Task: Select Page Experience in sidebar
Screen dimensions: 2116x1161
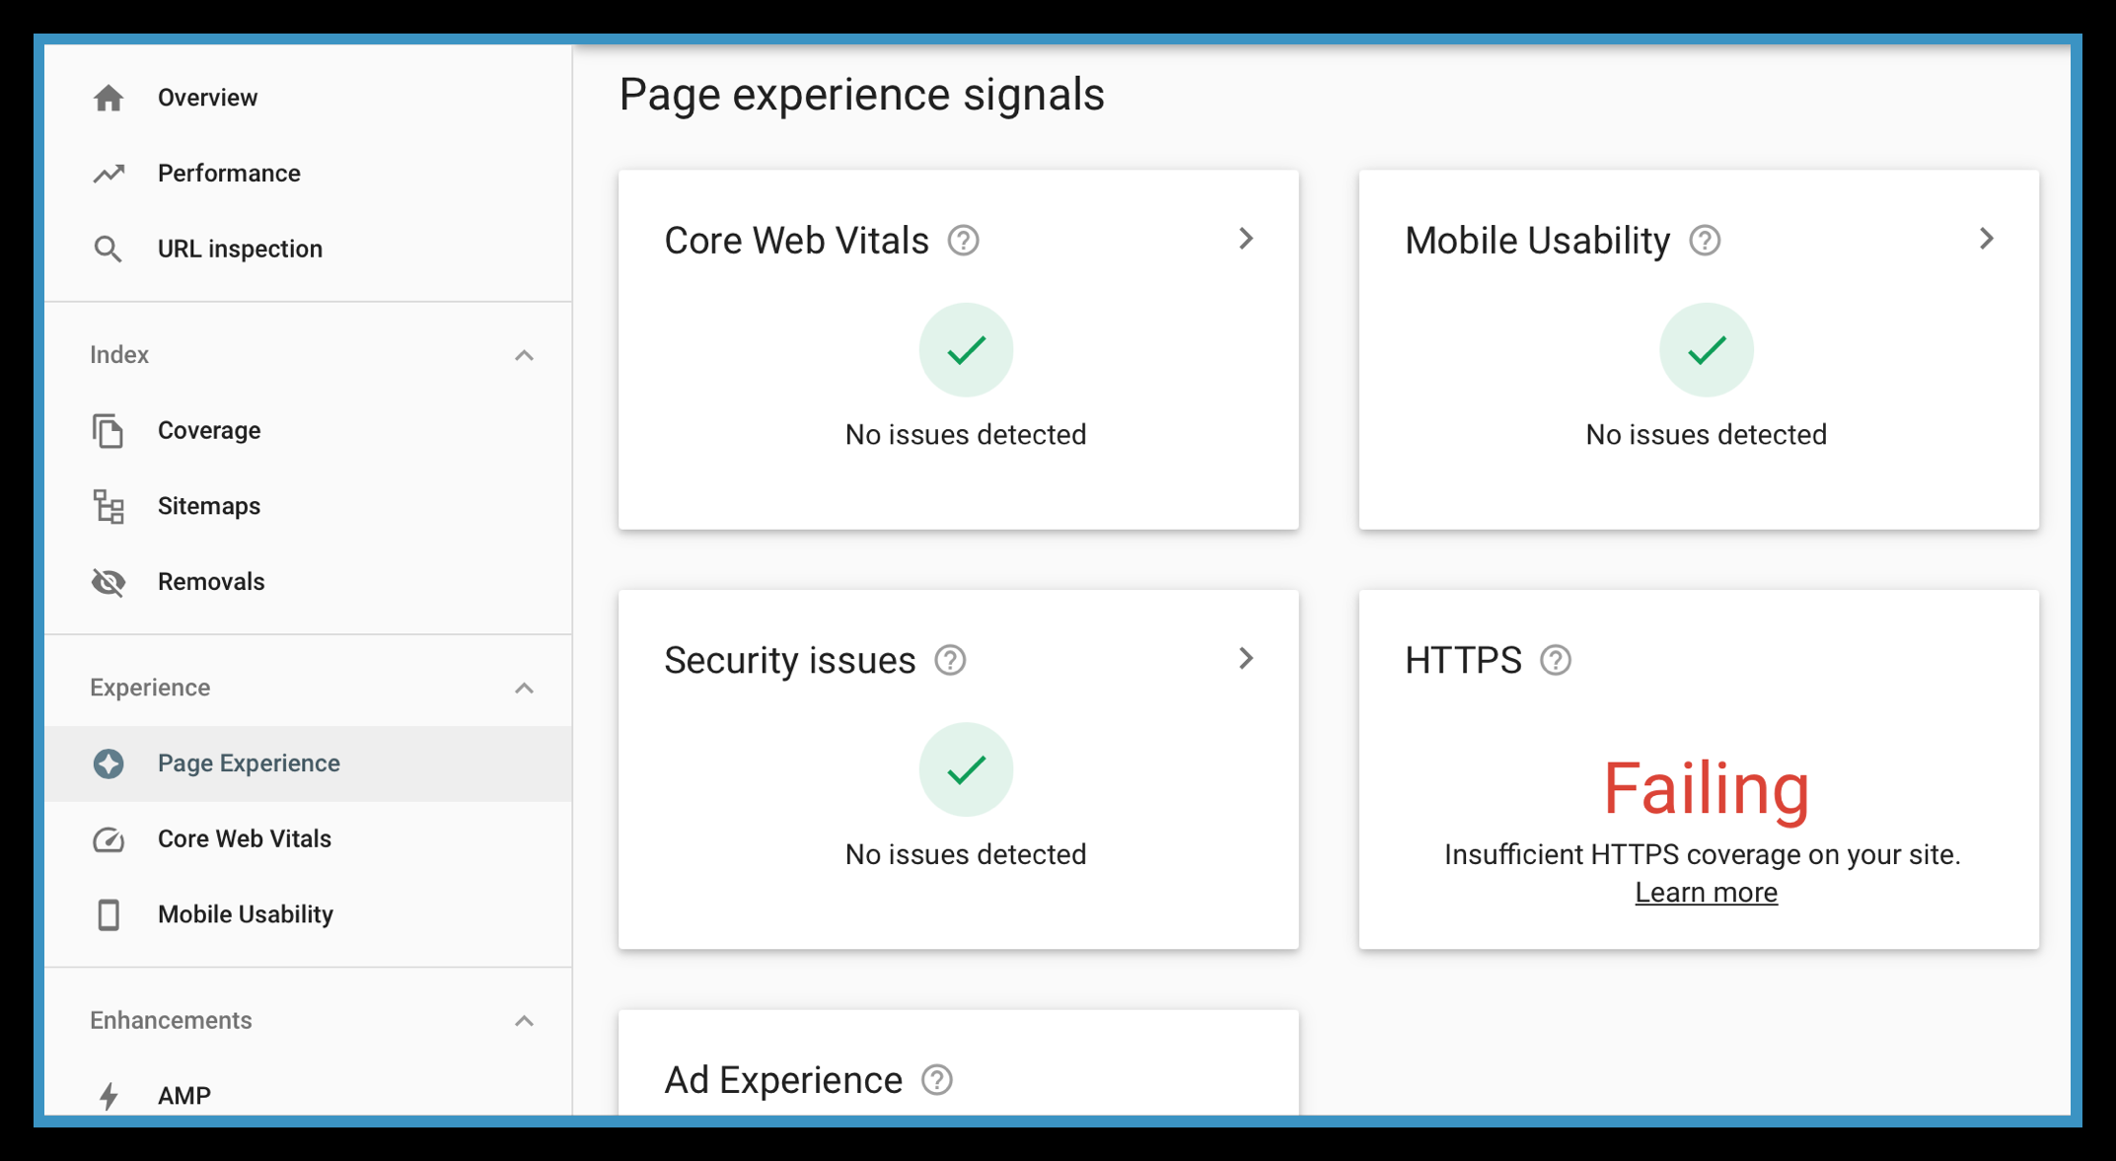Action: click(x=249, y=763)
